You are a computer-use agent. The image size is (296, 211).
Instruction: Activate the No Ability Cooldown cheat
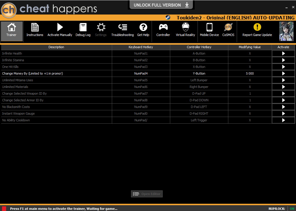coord(283,120)
